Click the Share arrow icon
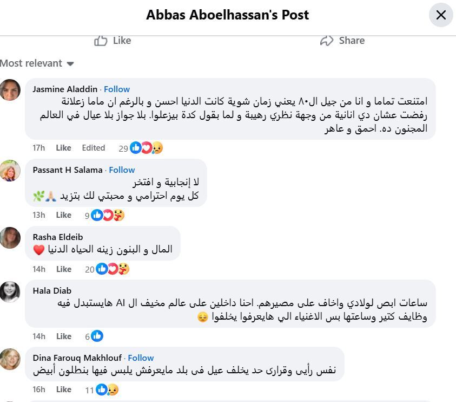 coord(326,41)
